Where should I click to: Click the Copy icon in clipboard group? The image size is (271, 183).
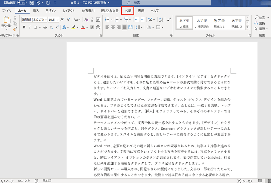[x=15, y=23]
